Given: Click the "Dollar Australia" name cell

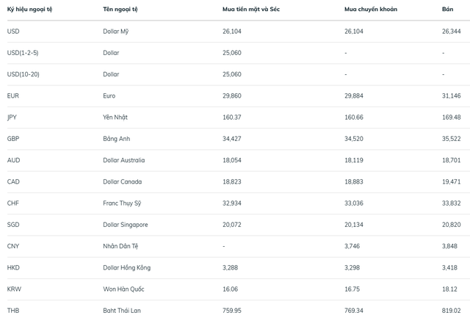Looking at the screenshot, I should point(124,160).
